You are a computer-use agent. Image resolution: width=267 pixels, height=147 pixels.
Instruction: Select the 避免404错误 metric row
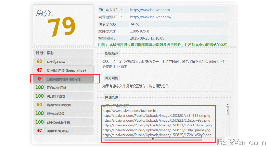(x=63, y=113)
